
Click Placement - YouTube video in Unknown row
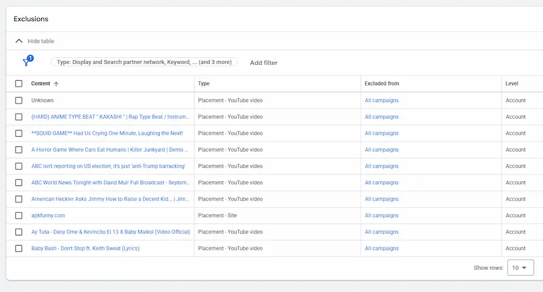(x=230, y=100)
